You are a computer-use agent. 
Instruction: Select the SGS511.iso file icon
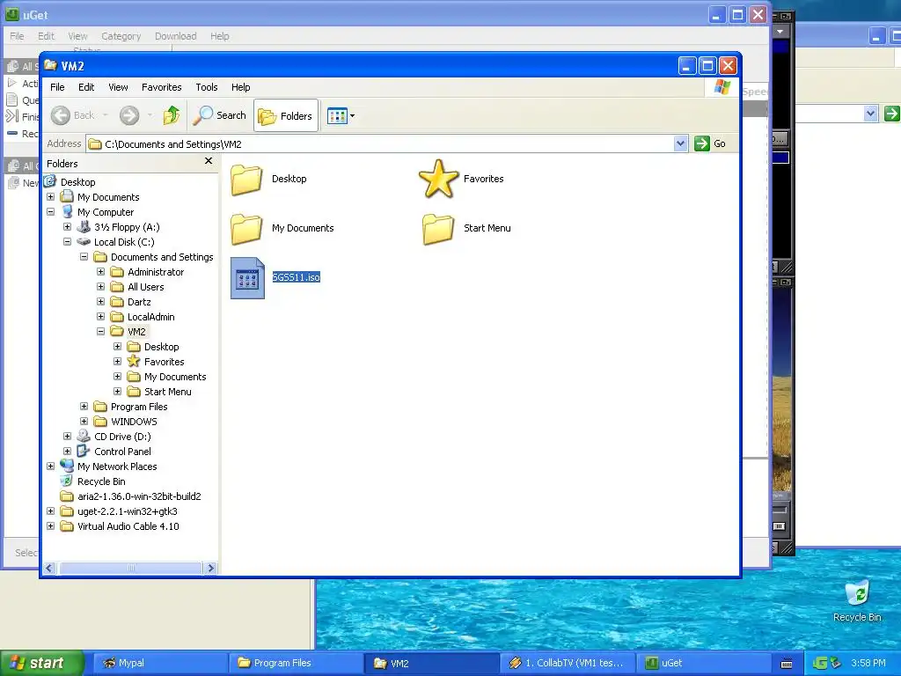(x=247, y=278)
